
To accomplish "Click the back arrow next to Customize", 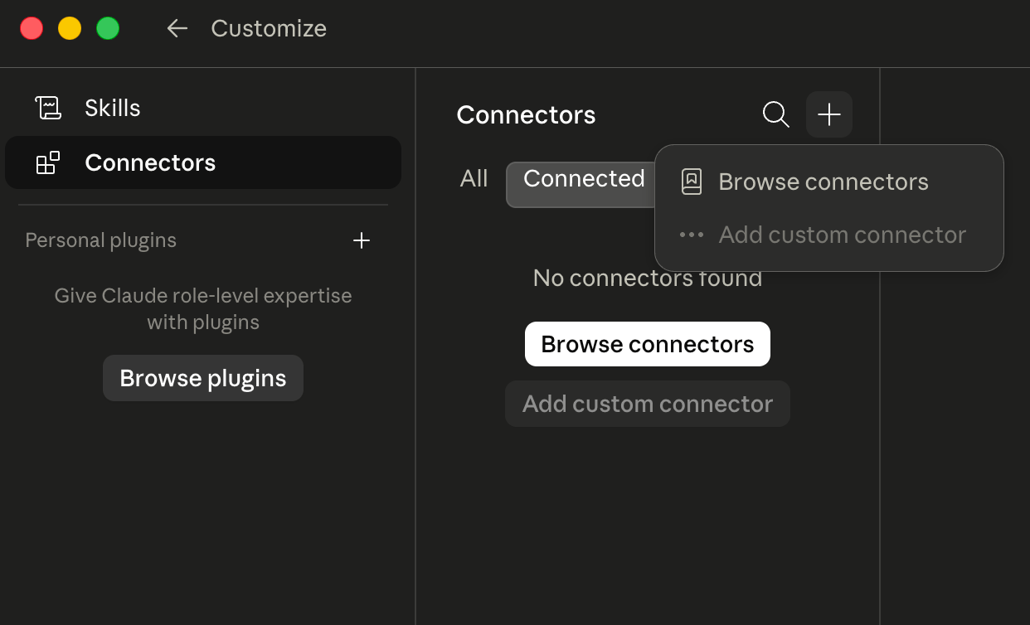I will (x=177, y=28).
